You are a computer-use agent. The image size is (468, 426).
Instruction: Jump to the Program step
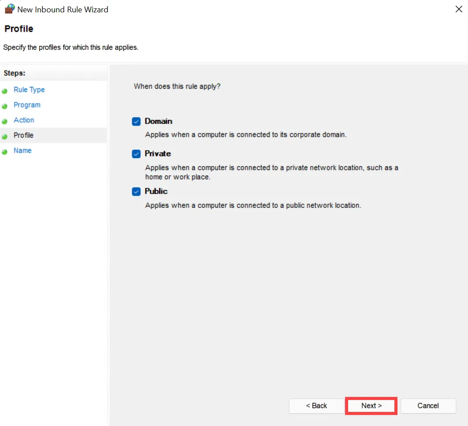pyautogui.click(x=27, y=105)
